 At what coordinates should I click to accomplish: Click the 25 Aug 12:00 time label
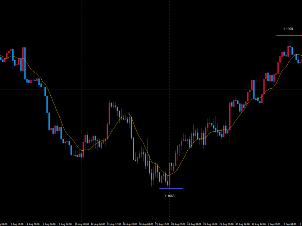pos(210,223)
